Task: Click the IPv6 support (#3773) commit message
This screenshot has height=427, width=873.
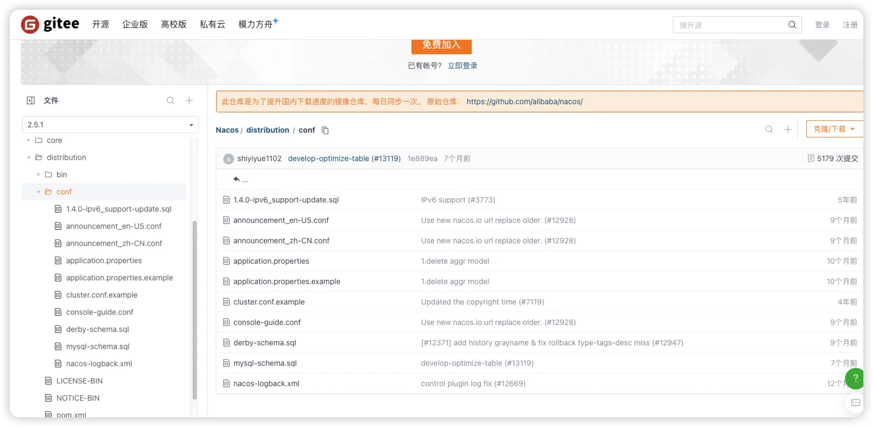Action: (458, 200)
